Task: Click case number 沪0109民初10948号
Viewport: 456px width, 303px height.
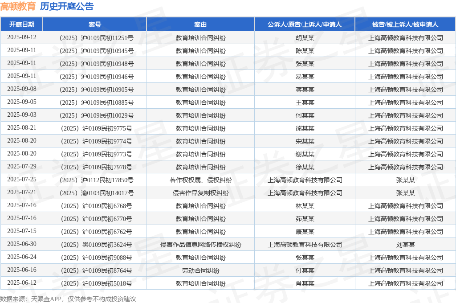Action: click(x=107, y=64)
